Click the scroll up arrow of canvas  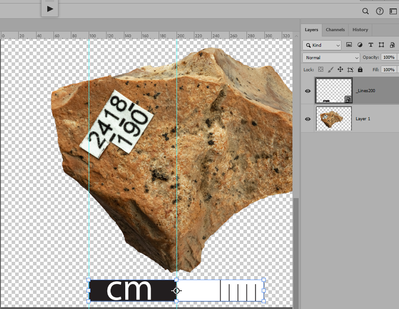[x=296, y=36]
